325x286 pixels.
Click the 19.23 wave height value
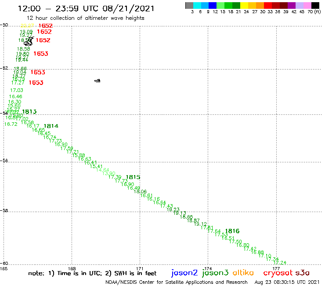pos(173,209)
